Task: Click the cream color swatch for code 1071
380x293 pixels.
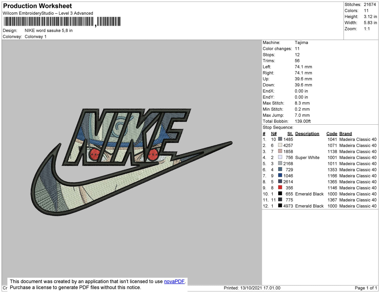Action: pyautogui.click(x=280, y=145)
